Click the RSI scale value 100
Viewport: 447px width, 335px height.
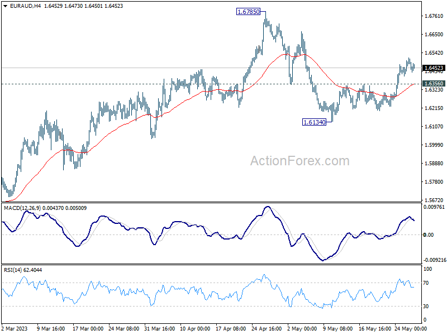(x=427, y=269)
